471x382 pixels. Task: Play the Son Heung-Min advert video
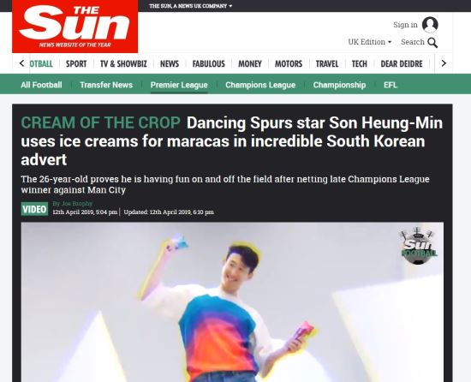click(232, 301)
